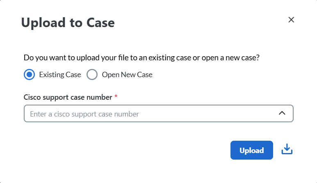Click the "Cisco support case number" field label
317x183 pixels.
point(68,97)
